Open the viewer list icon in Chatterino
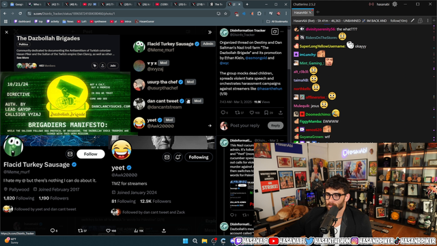Viewport: 437px width, 246px height. [x=420, y=20]
